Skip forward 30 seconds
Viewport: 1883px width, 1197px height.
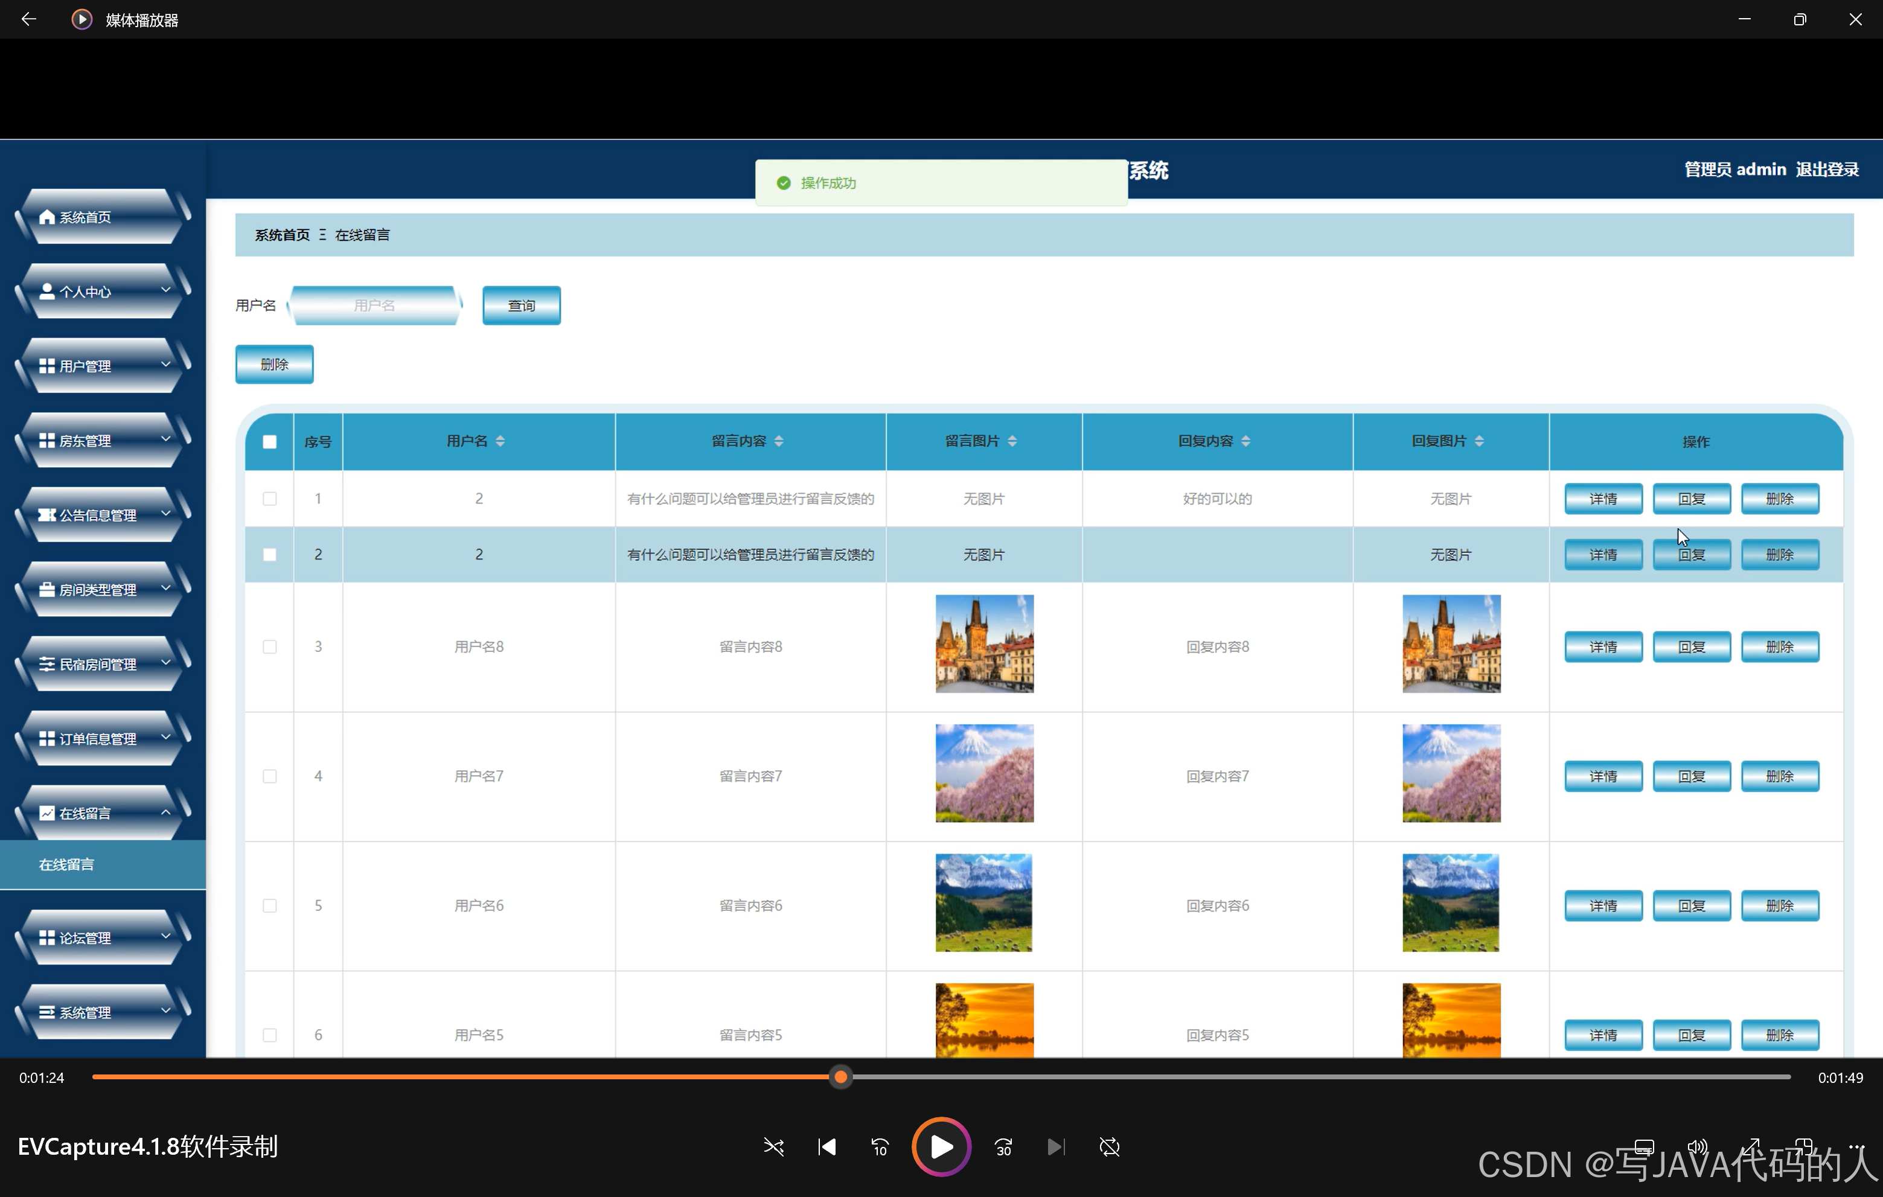tap(1003, 1147)
